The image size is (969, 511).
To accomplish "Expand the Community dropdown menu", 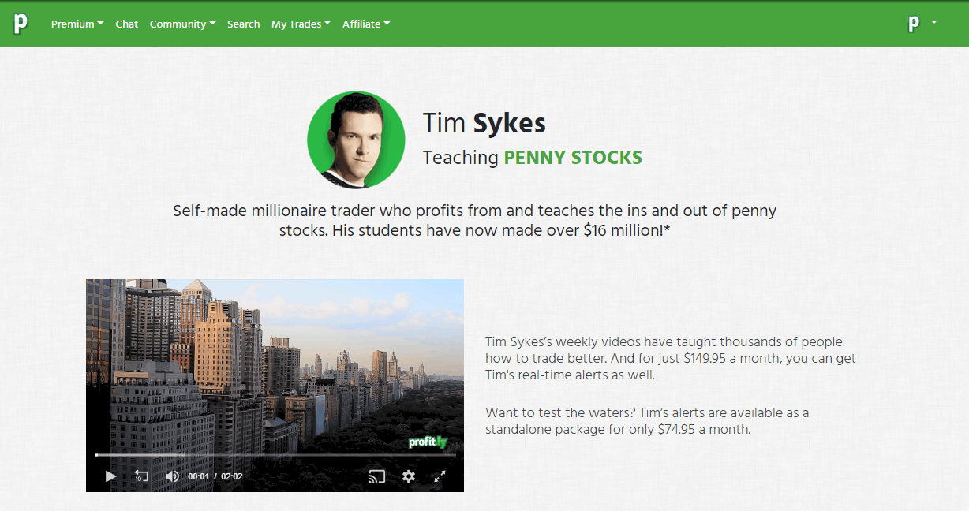I will point(182,24).
